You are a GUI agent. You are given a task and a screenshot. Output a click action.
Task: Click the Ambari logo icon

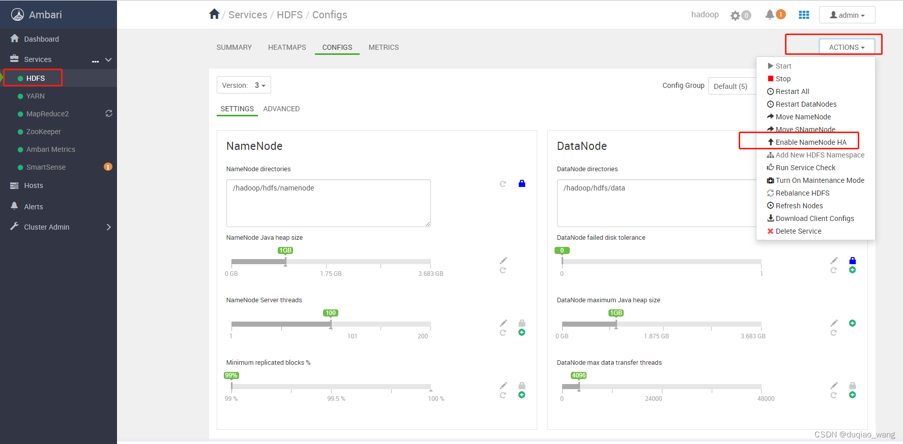pos(17,15)
